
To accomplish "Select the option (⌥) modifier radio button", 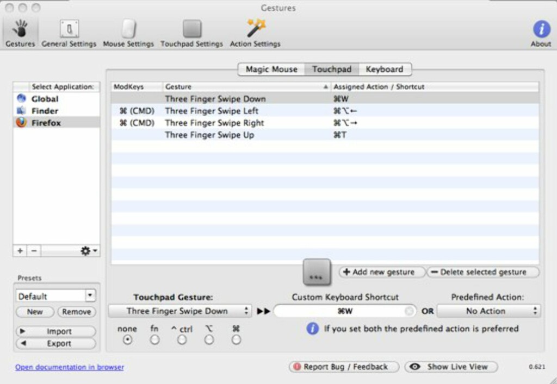I will coord(209,340).
